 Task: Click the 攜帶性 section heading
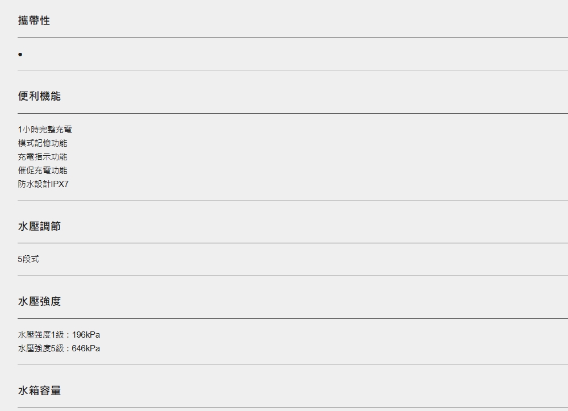click(x=34, y=20)
